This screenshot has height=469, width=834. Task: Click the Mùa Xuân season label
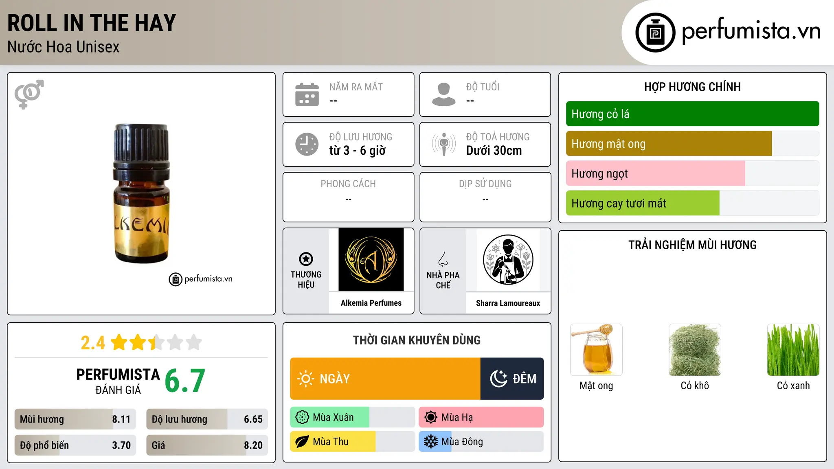point(333,417)
